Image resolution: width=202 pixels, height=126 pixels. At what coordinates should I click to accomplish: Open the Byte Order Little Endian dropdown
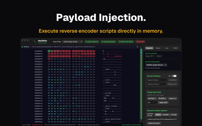[73, 42]
